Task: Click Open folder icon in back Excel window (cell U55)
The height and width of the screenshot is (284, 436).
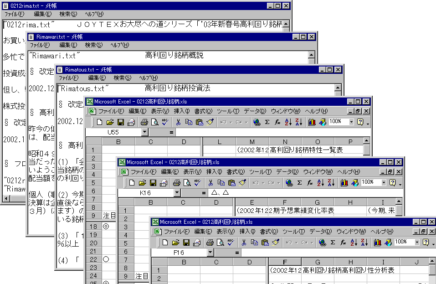Action: point(110,122)
